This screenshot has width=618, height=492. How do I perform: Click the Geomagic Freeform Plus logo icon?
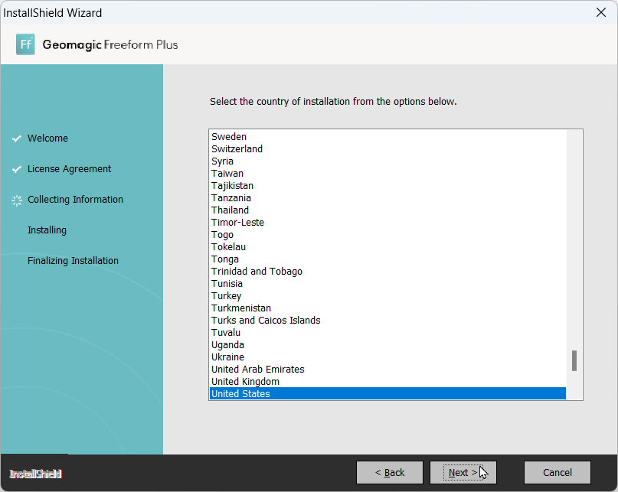25,44
